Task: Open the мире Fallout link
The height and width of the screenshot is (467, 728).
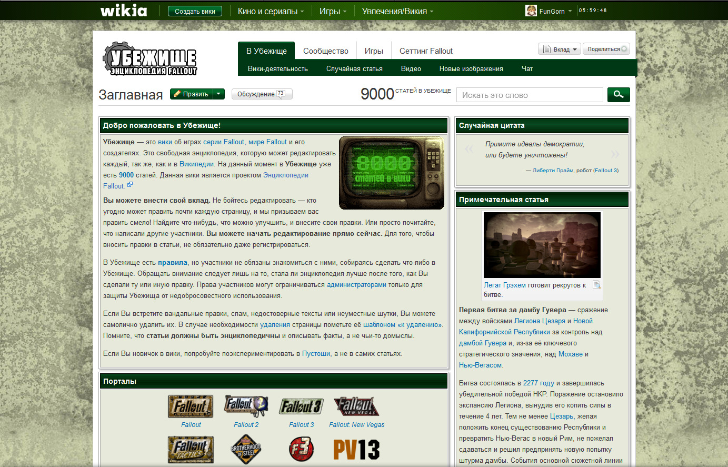Action: click(267, 142)
